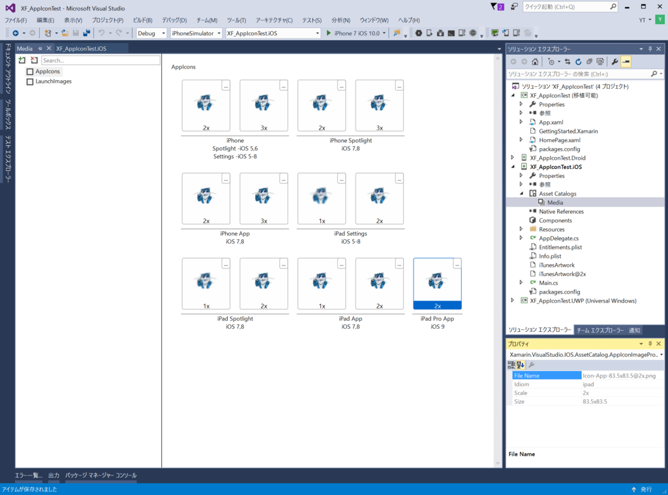Click browse button on iPad Pro App 2x icon
668x495 pixels.
point(457,265)
